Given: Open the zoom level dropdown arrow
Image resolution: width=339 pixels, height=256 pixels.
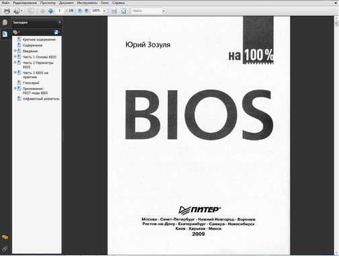Looking at the screenshot, I should 104,11.
